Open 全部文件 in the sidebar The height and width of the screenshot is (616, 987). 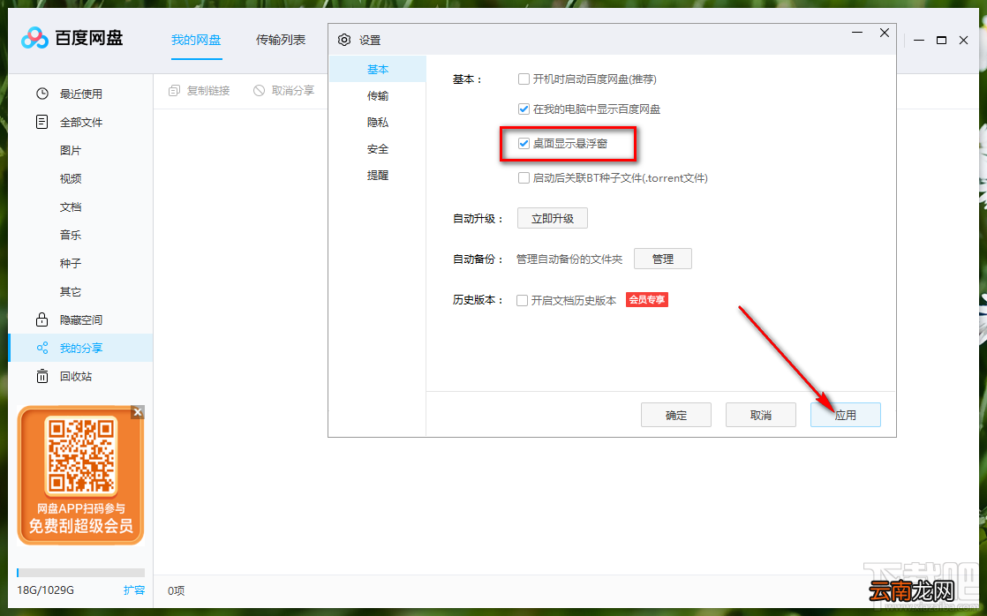[x=80, y=122]
